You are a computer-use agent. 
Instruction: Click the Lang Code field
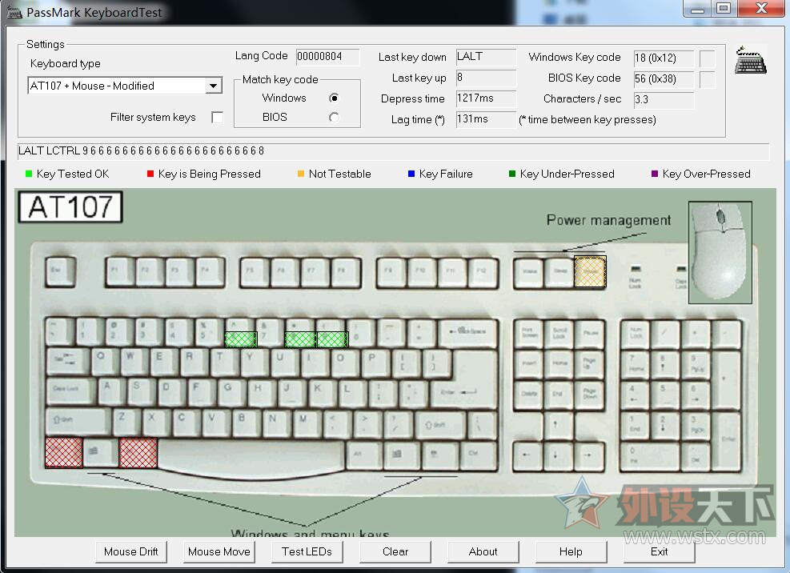click(328, 57)
